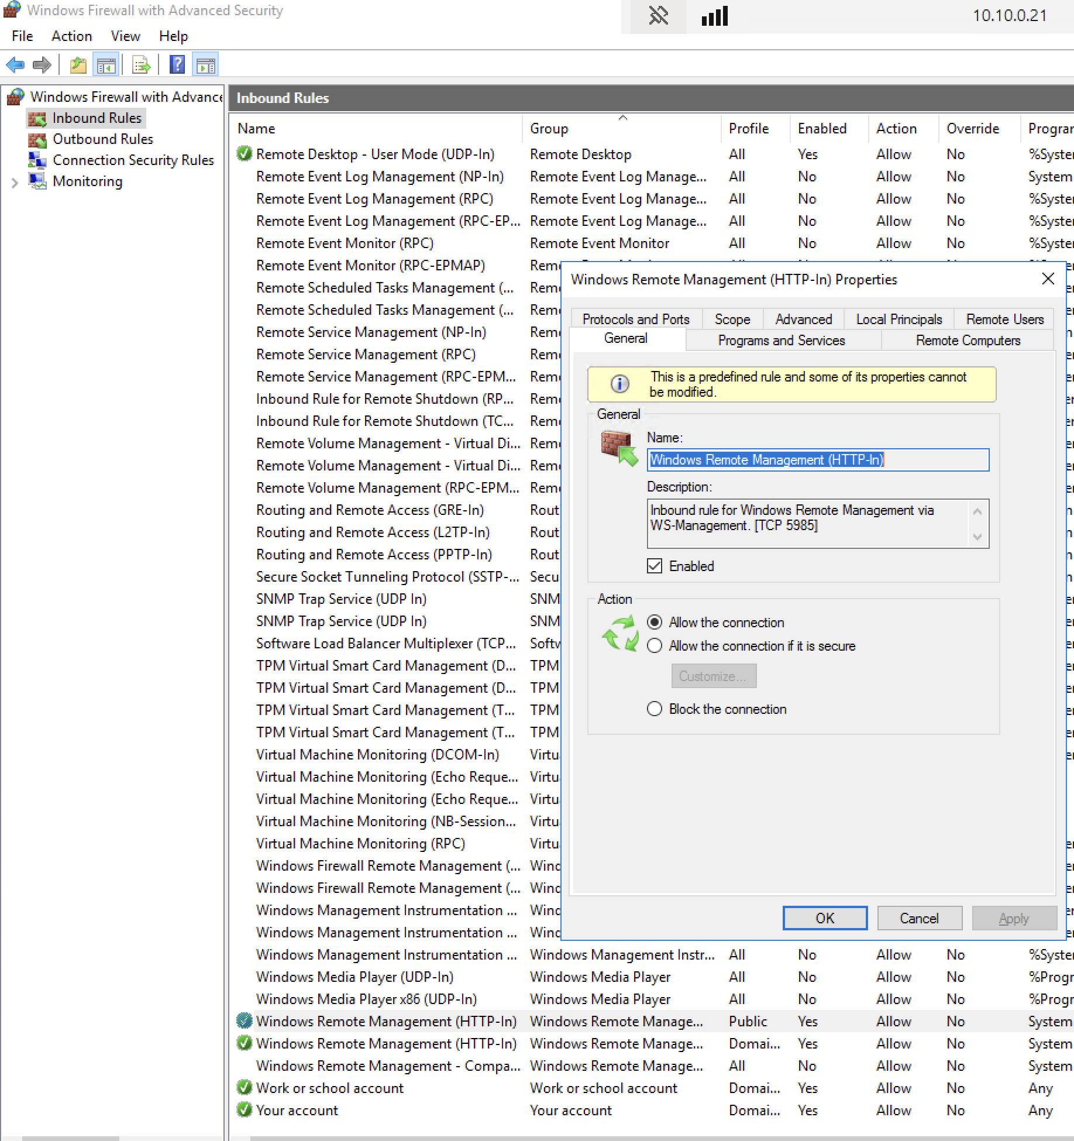
Task: Expand the Monitoring tree node
Action: 15,183
